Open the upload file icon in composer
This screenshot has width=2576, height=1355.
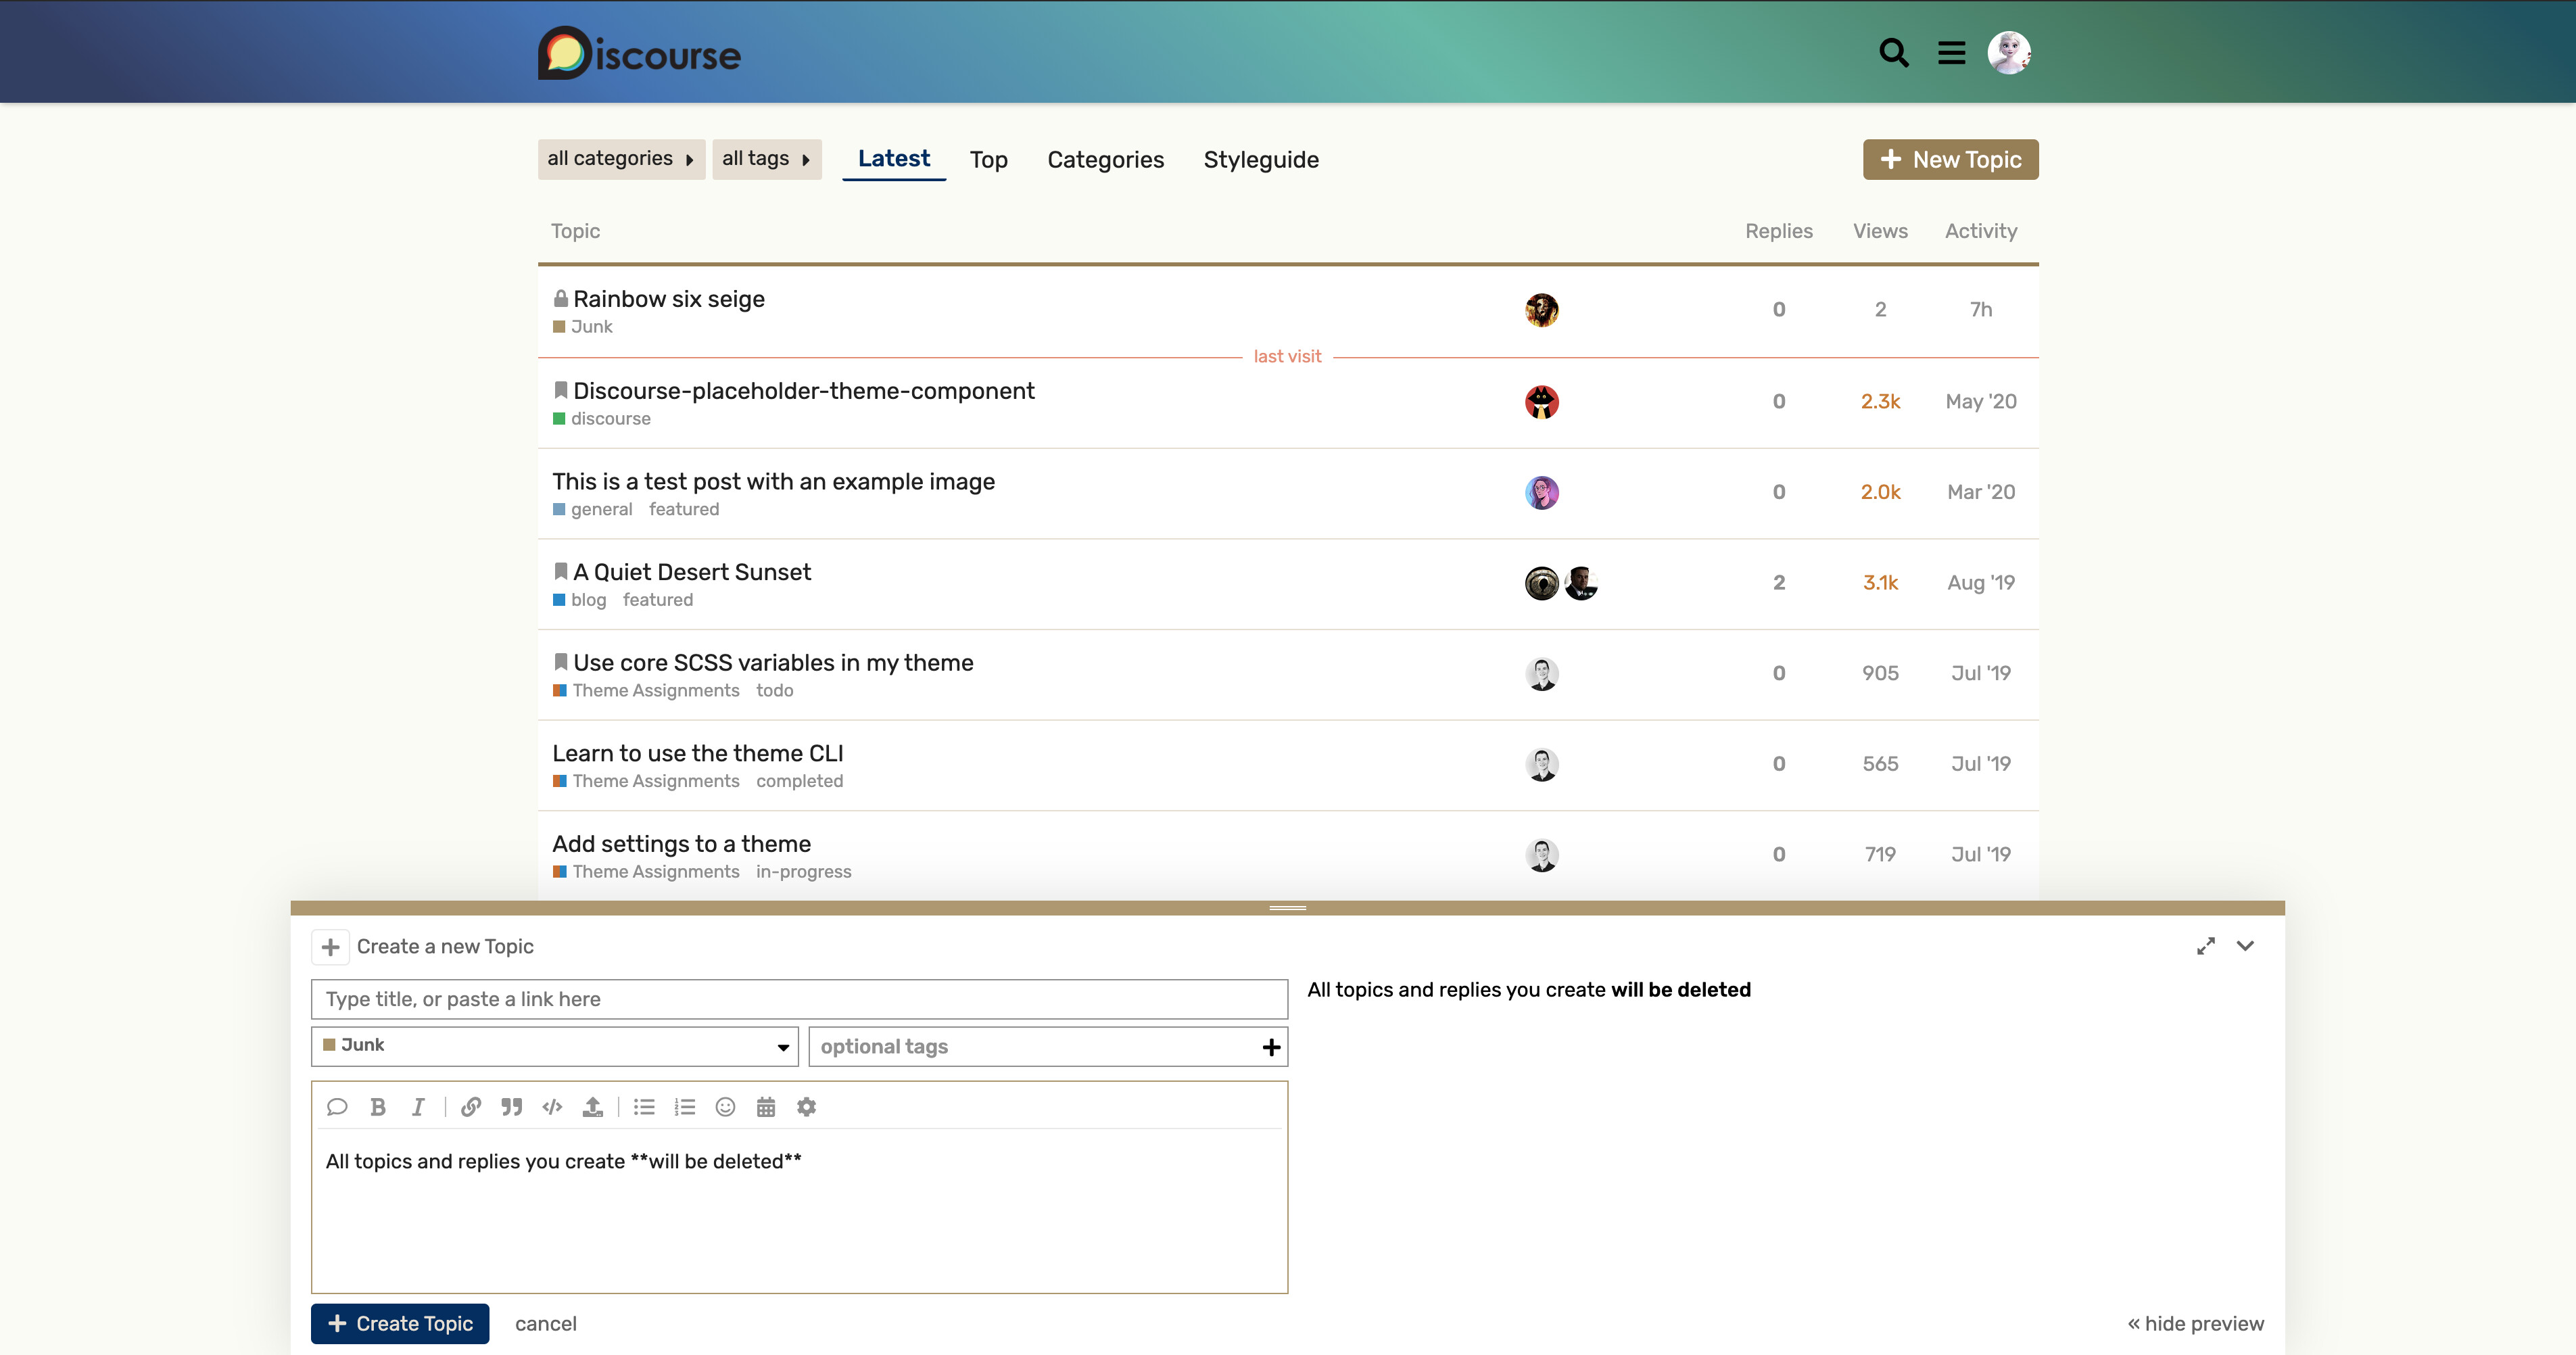593,1107
